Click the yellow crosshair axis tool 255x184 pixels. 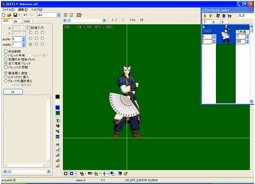(x=104, y=174)
